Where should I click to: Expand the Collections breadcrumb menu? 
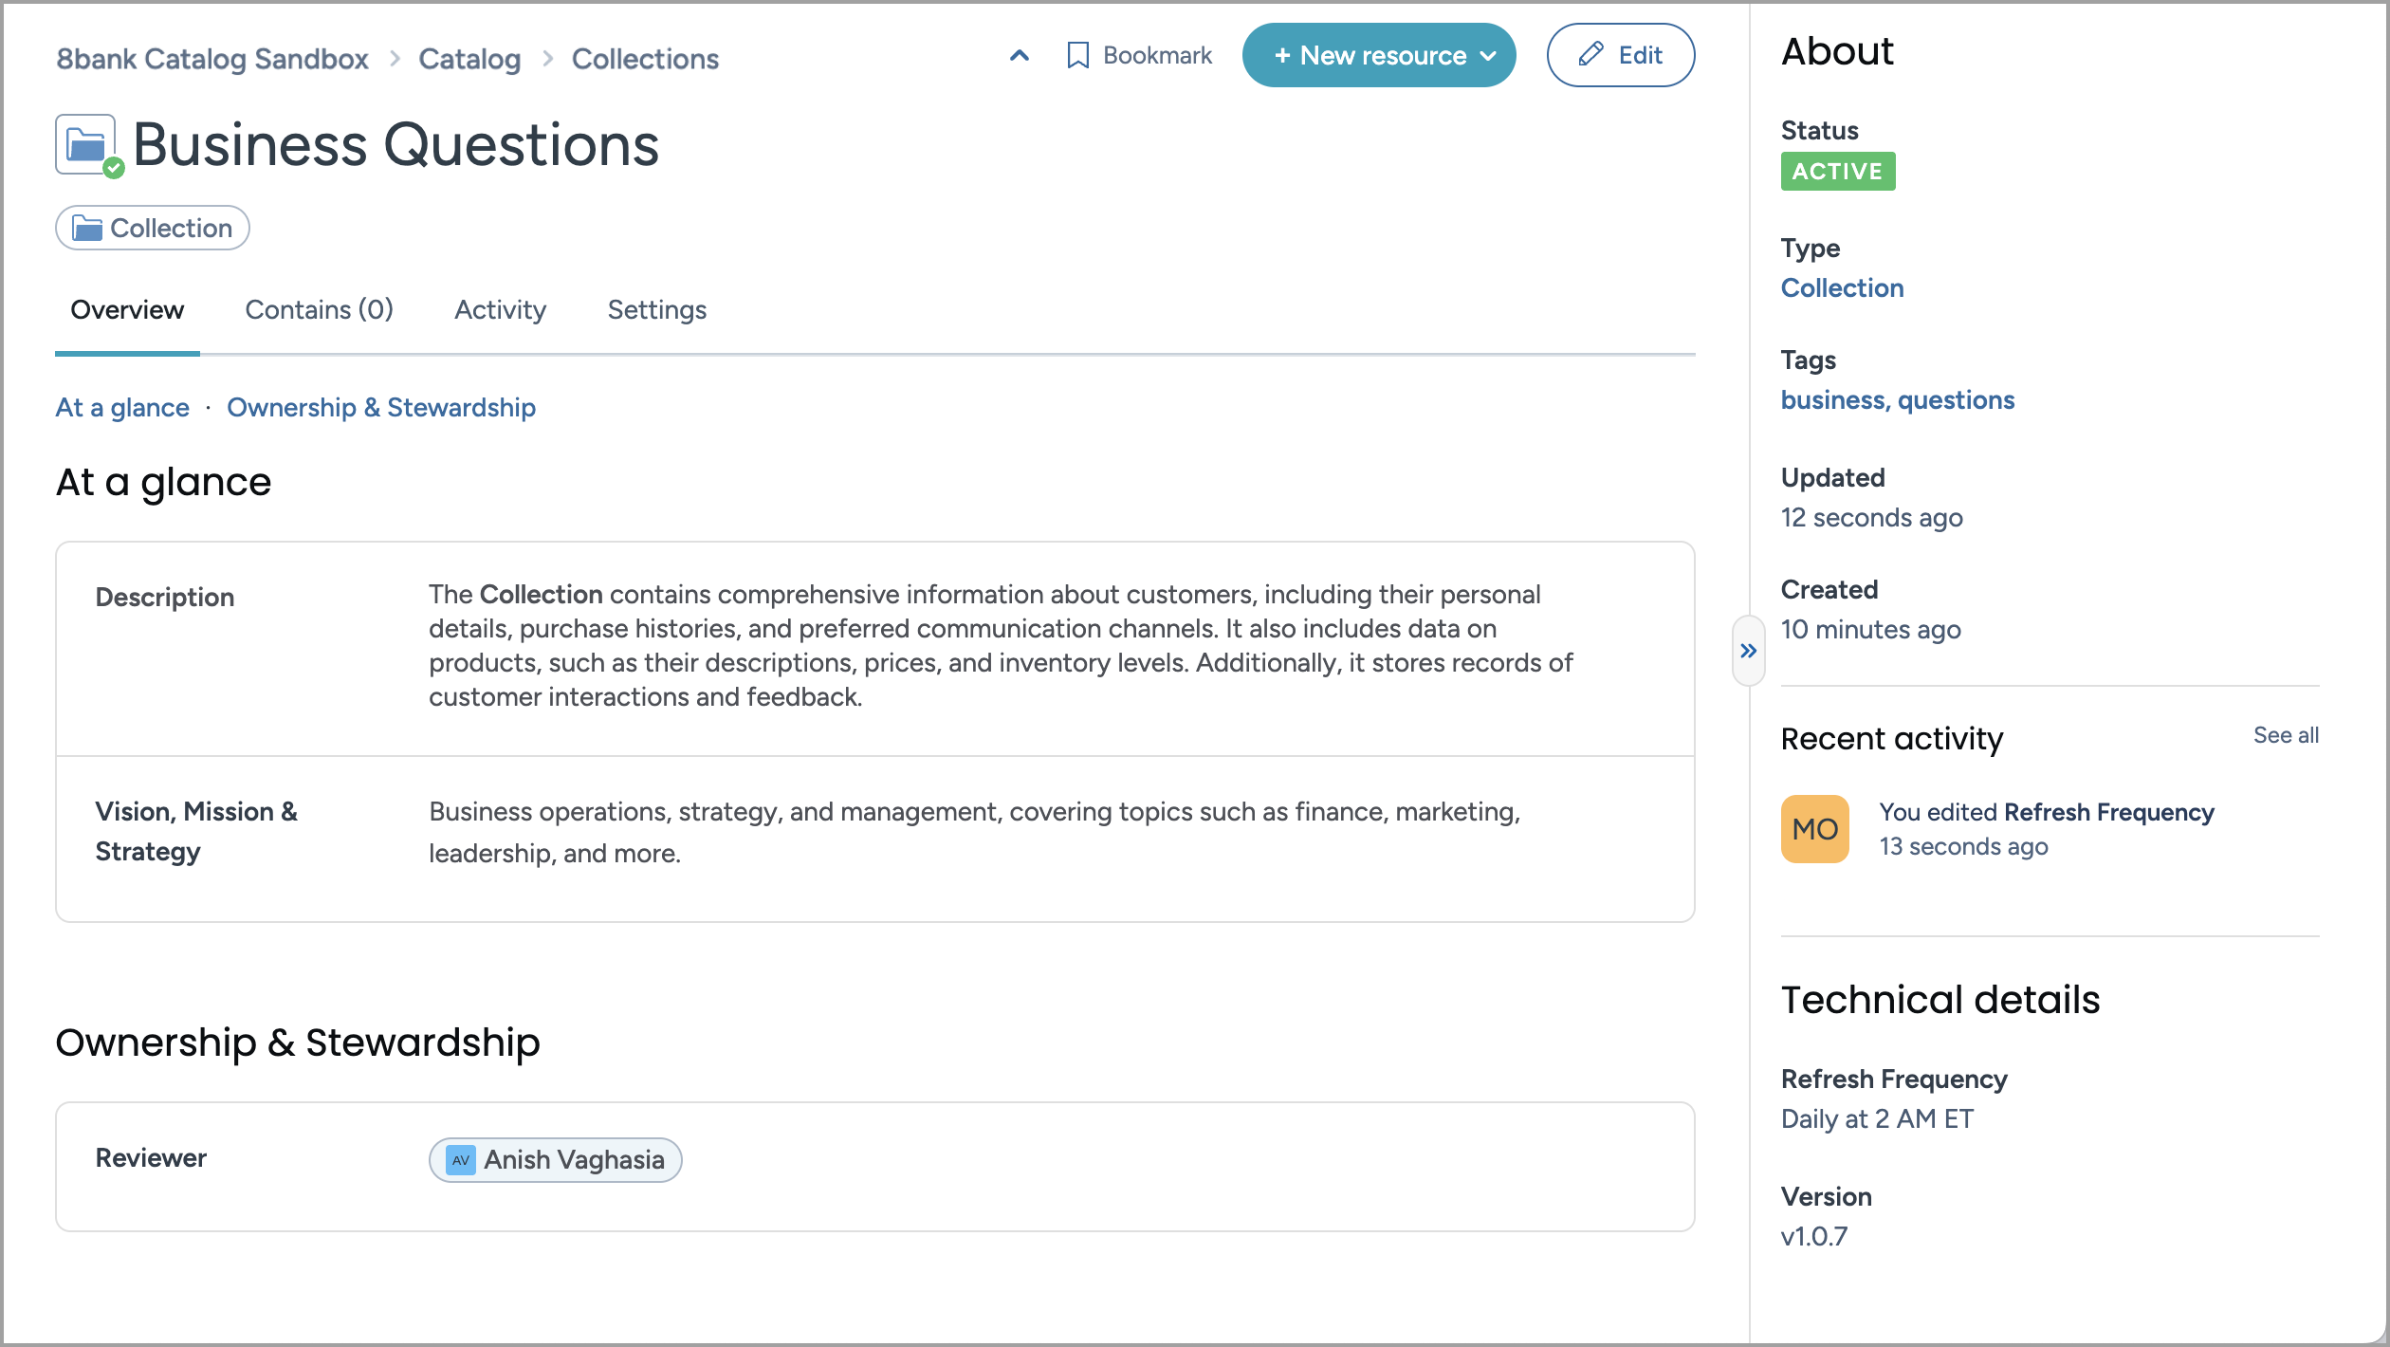[x=645, y=59]
